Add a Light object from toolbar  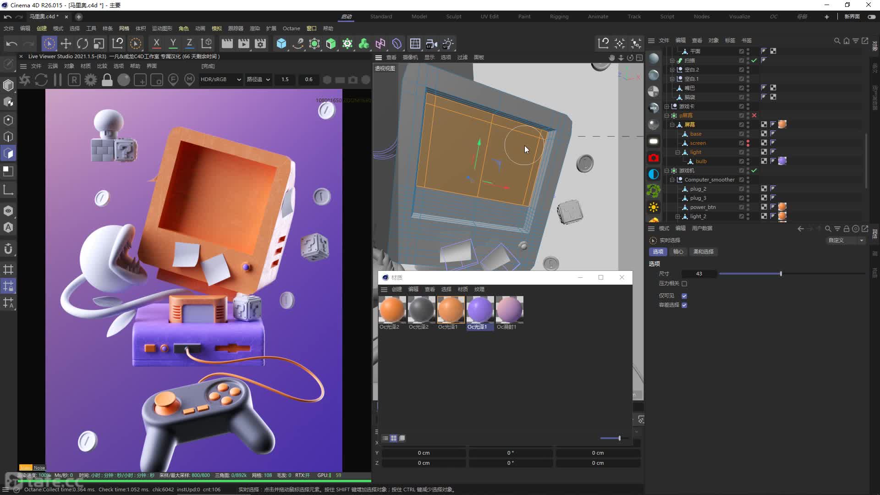click(448, 44)
